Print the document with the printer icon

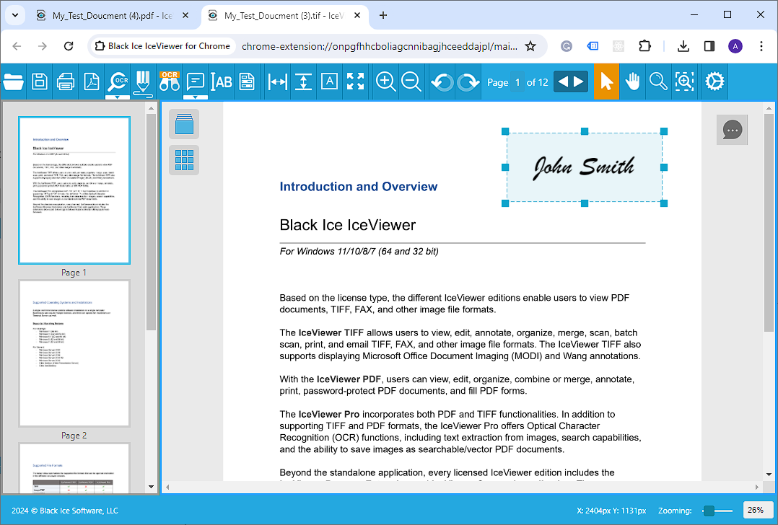pos(66,81)
